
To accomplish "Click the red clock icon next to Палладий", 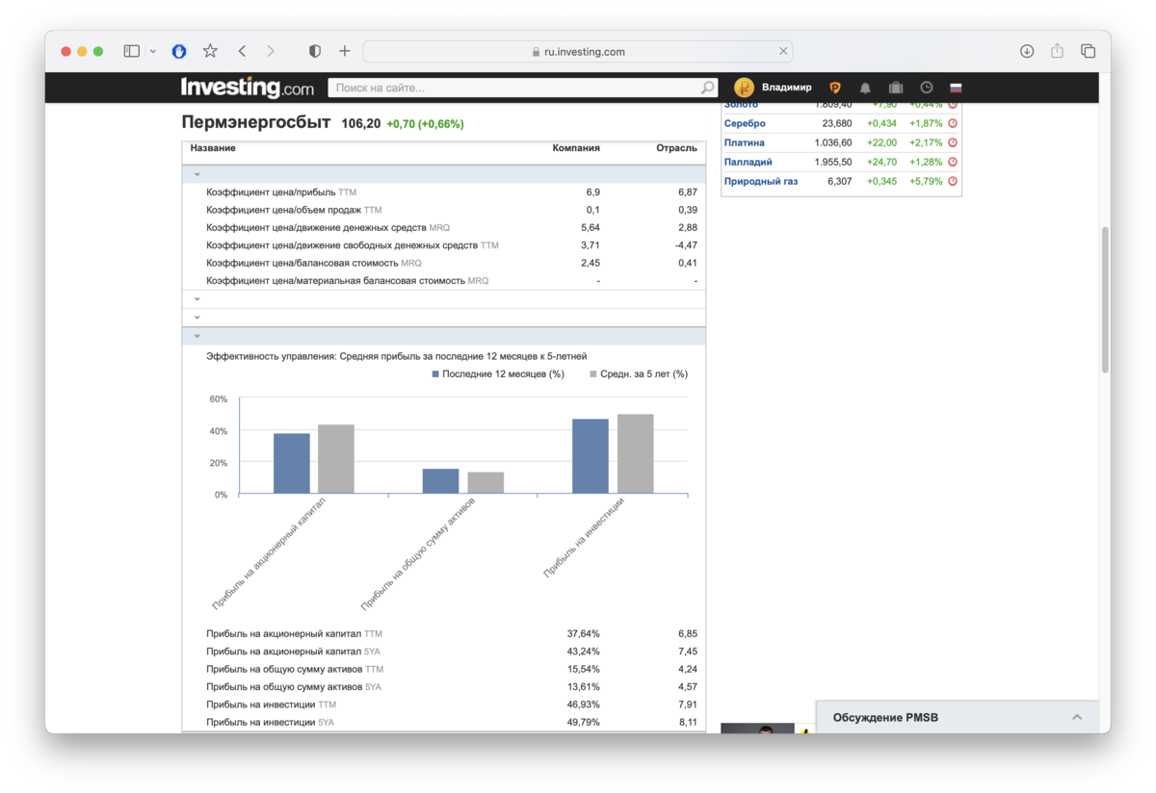I will pos(953,162).
